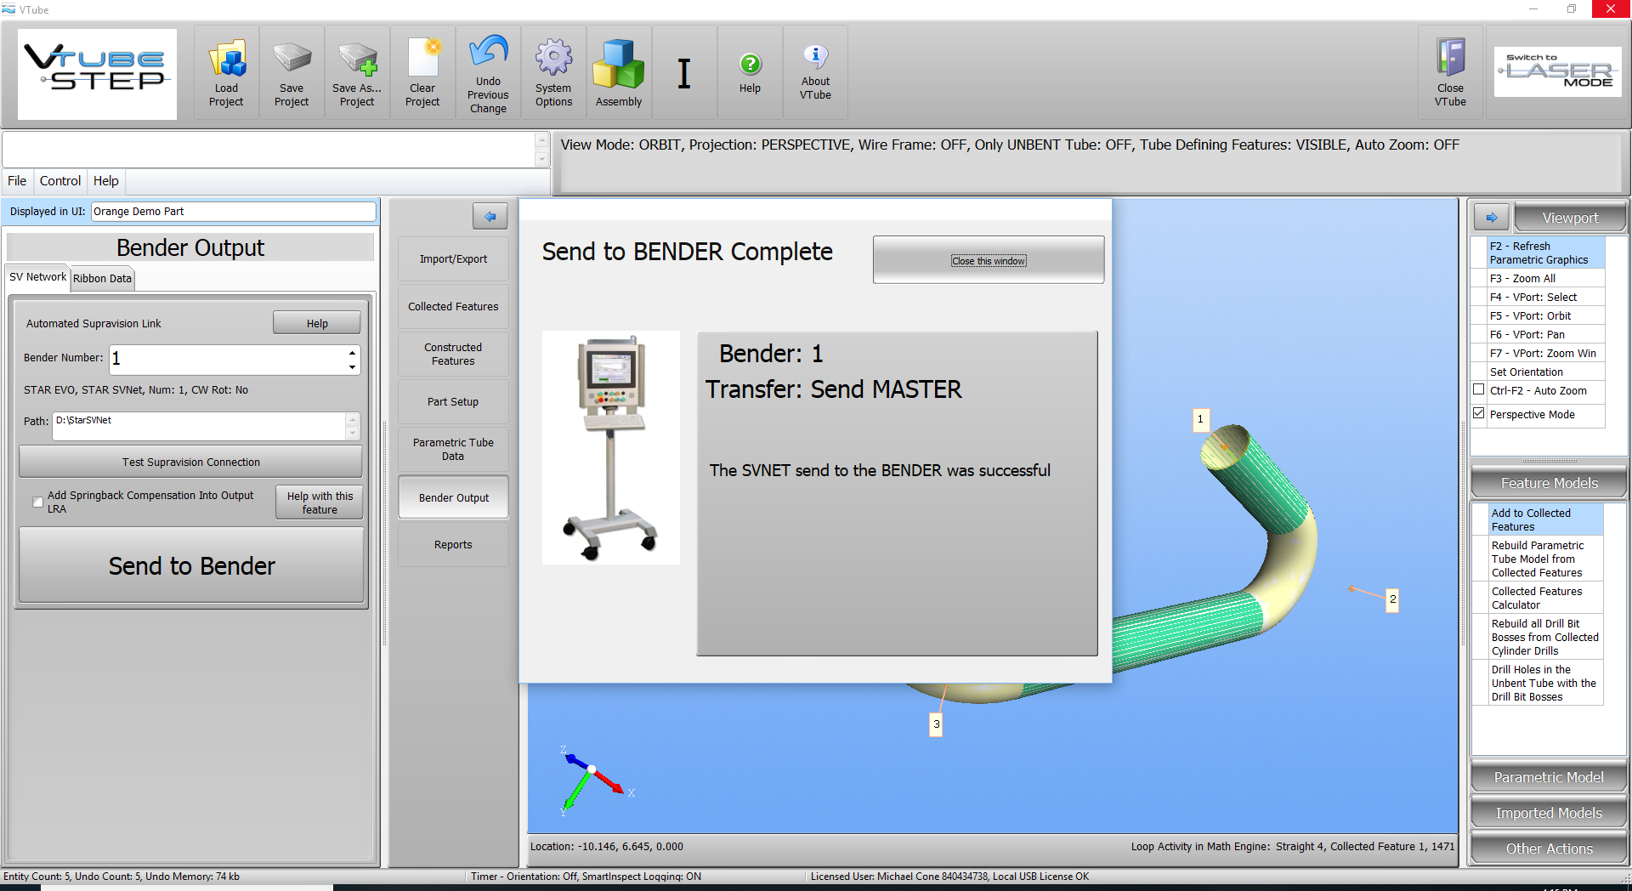This screenshot has height=891, width=1632.
Task: Switch to the SV Network tab
Action: pos(37,277)
